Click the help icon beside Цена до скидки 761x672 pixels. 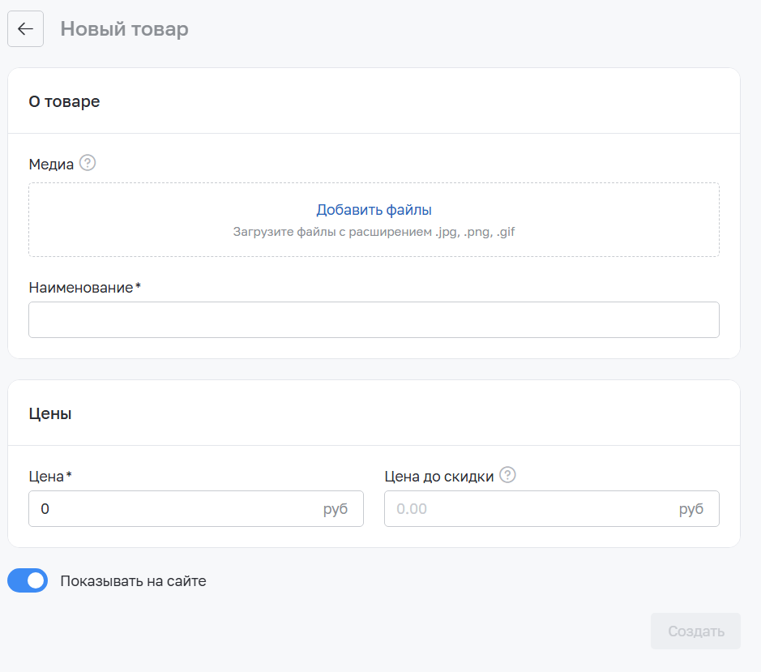[507, 475]
